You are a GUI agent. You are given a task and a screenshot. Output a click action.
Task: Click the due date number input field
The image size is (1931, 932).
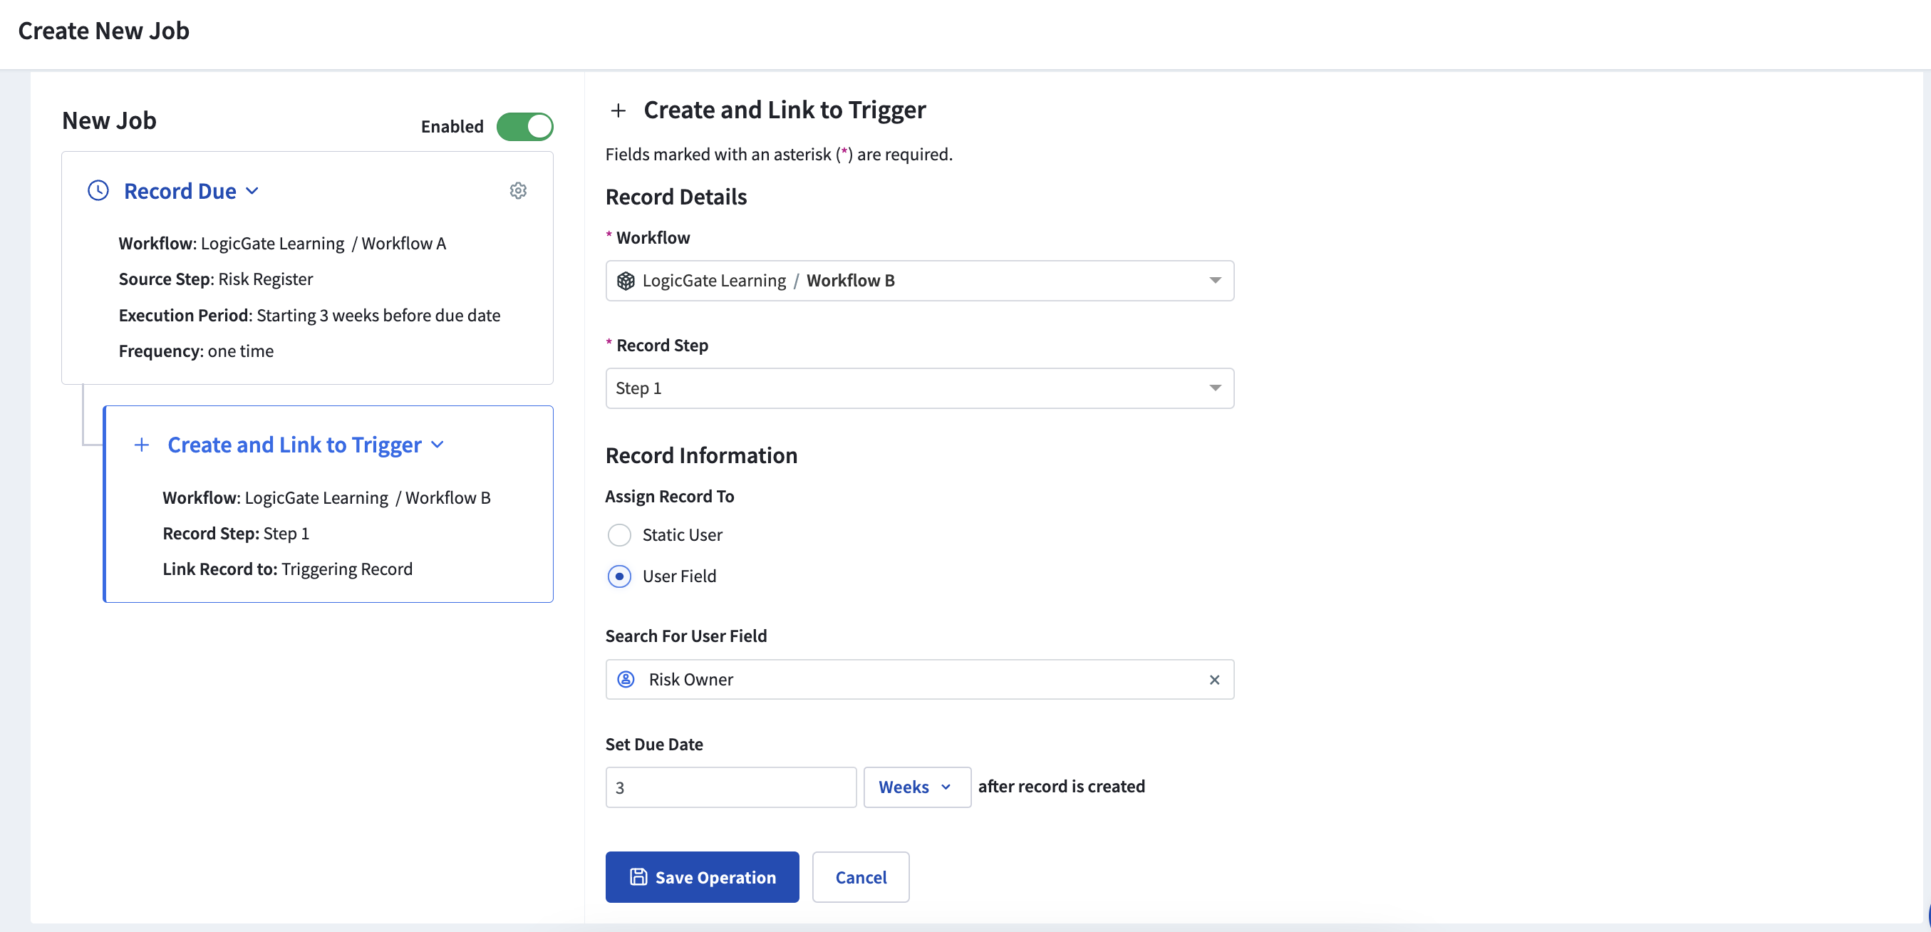tap(730, 787)
